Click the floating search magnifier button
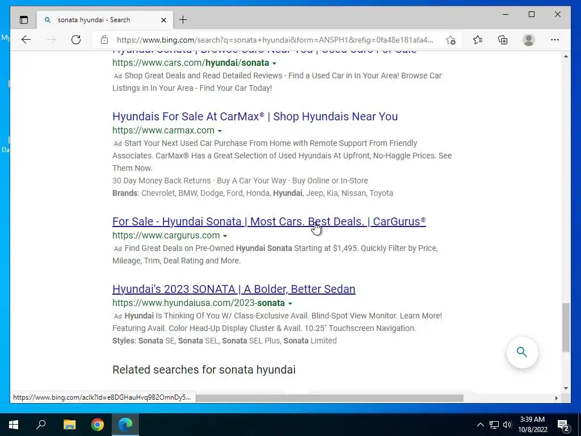Viewport: 581px width, 436px height. click(522, 352)
